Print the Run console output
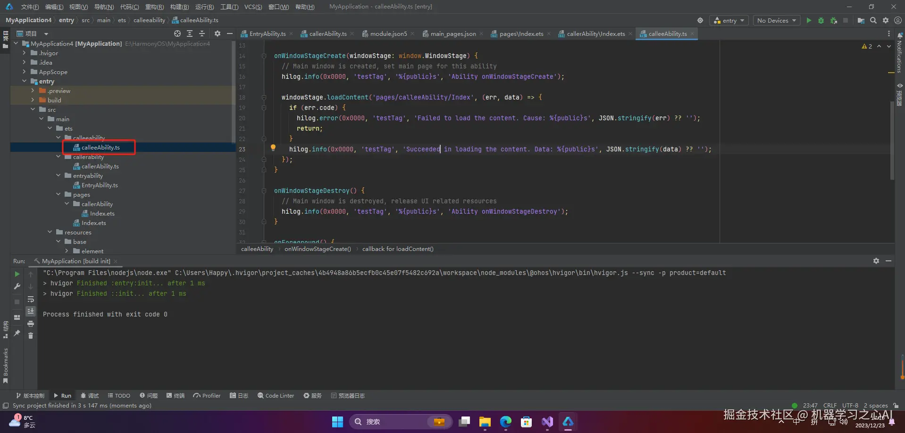The image size is (905, 433). tap(31, 324)
